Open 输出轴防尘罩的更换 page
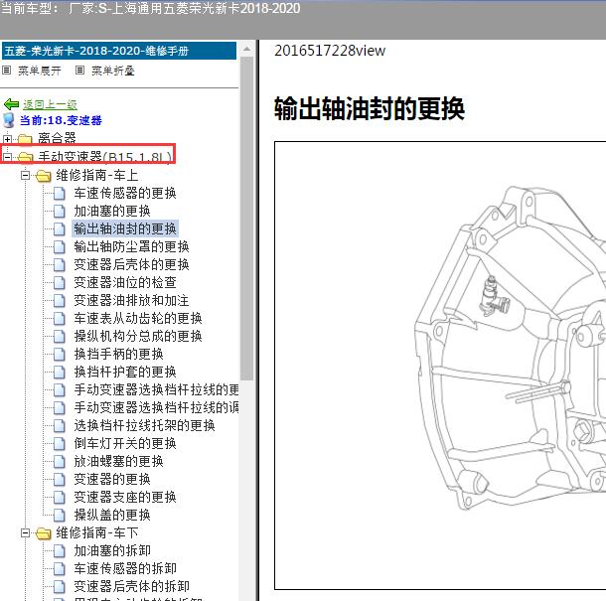The height and width of the screenshot is (601, 606). (x=131, y=246)
